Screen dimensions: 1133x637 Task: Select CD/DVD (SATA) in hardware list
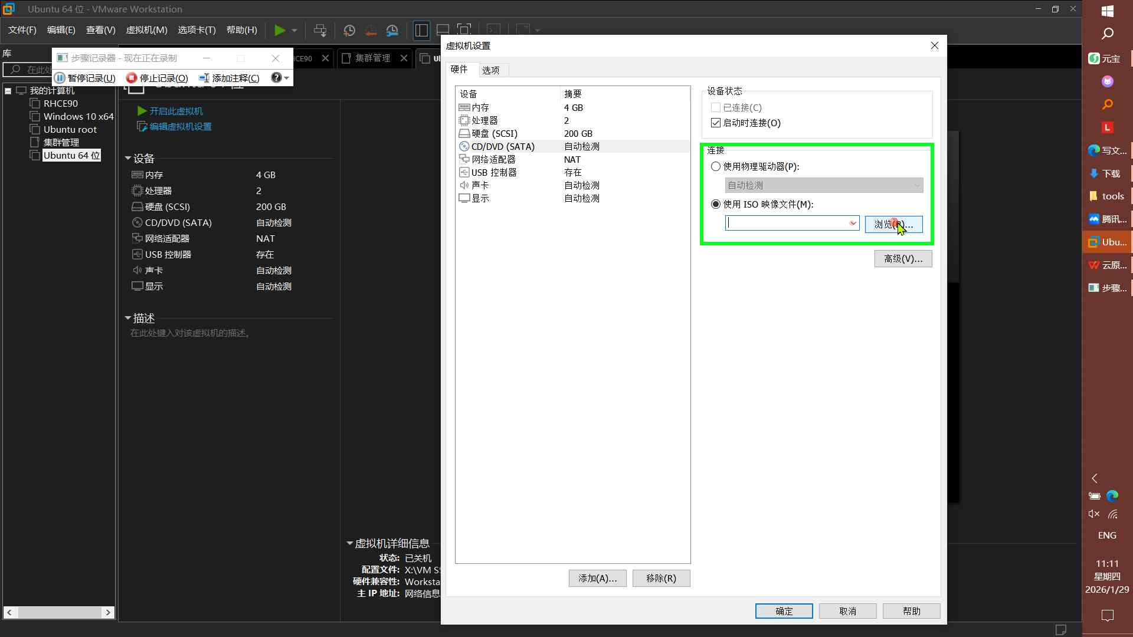tap(503, 146)
